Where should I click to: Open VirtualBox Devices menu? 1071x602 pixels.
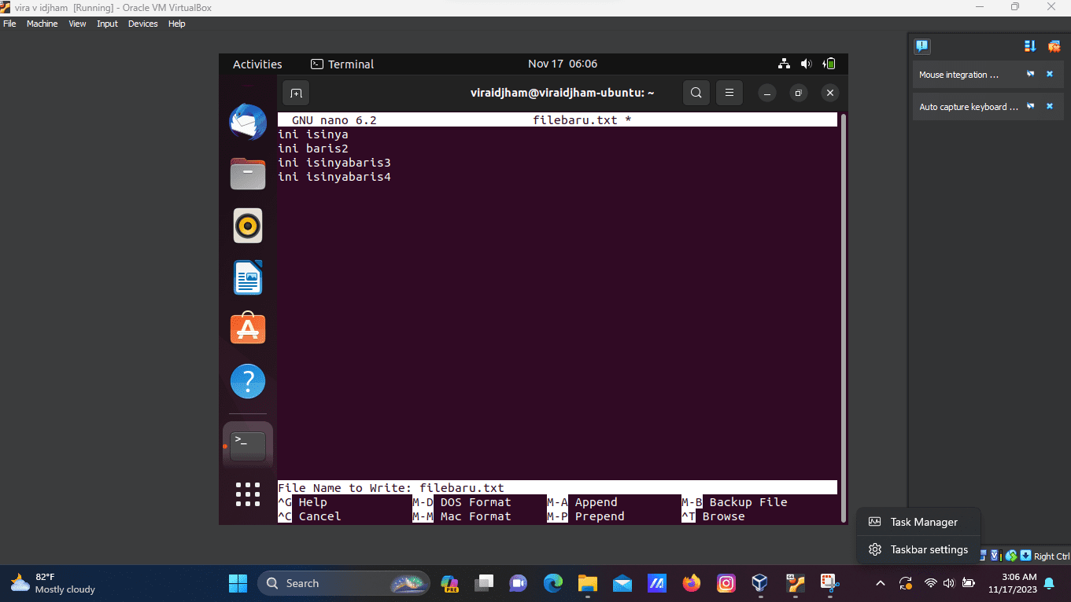point(142,24)
